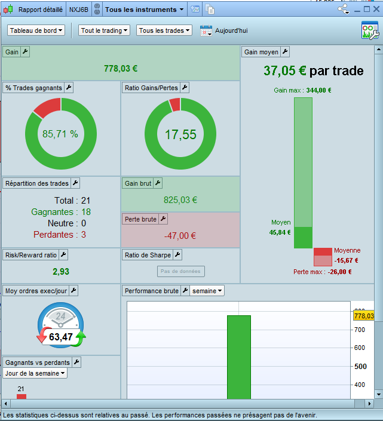Screen dimensions: 383x421
Task: Click the wrench beside Gain brut
Action: (x=158, y=183)
